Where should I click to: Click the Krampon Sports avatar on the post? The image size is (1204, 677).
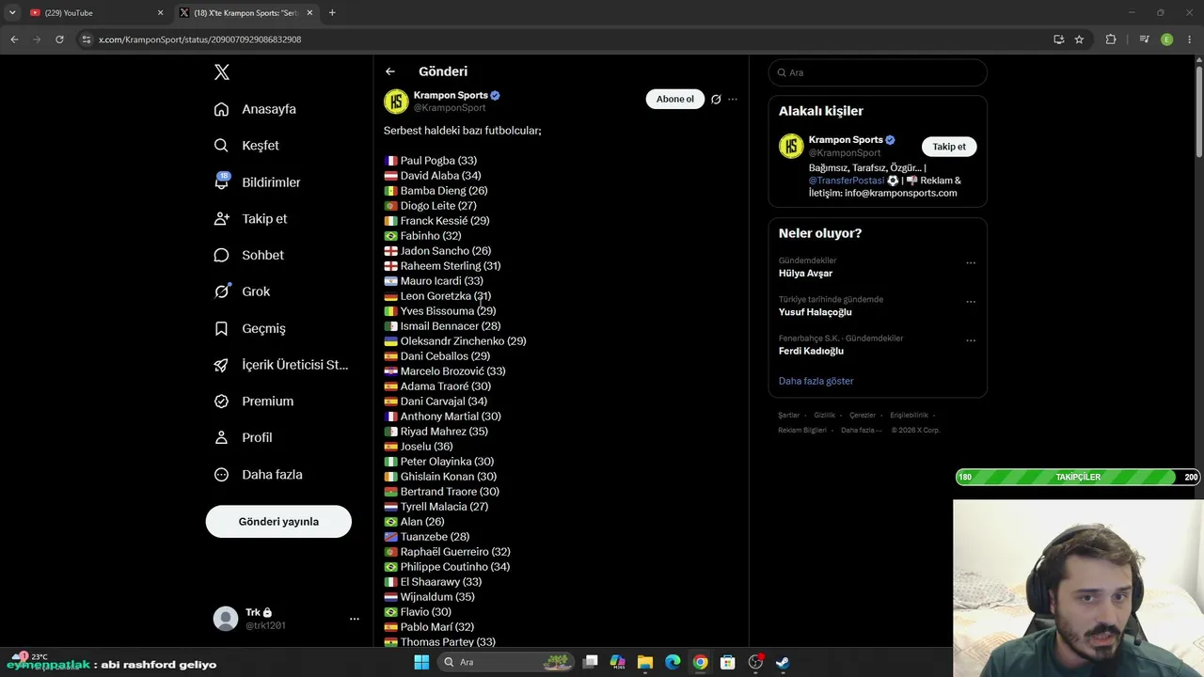click(396, 101)
